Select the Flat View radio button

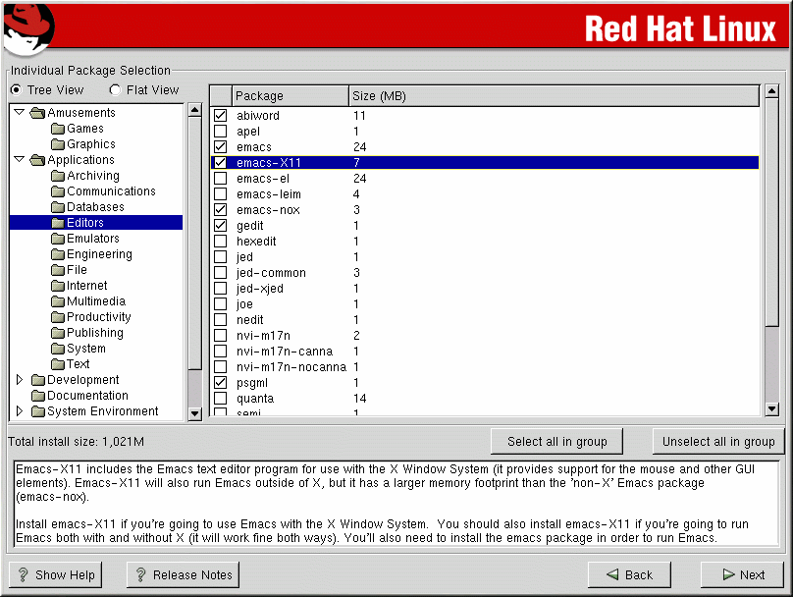116,90
